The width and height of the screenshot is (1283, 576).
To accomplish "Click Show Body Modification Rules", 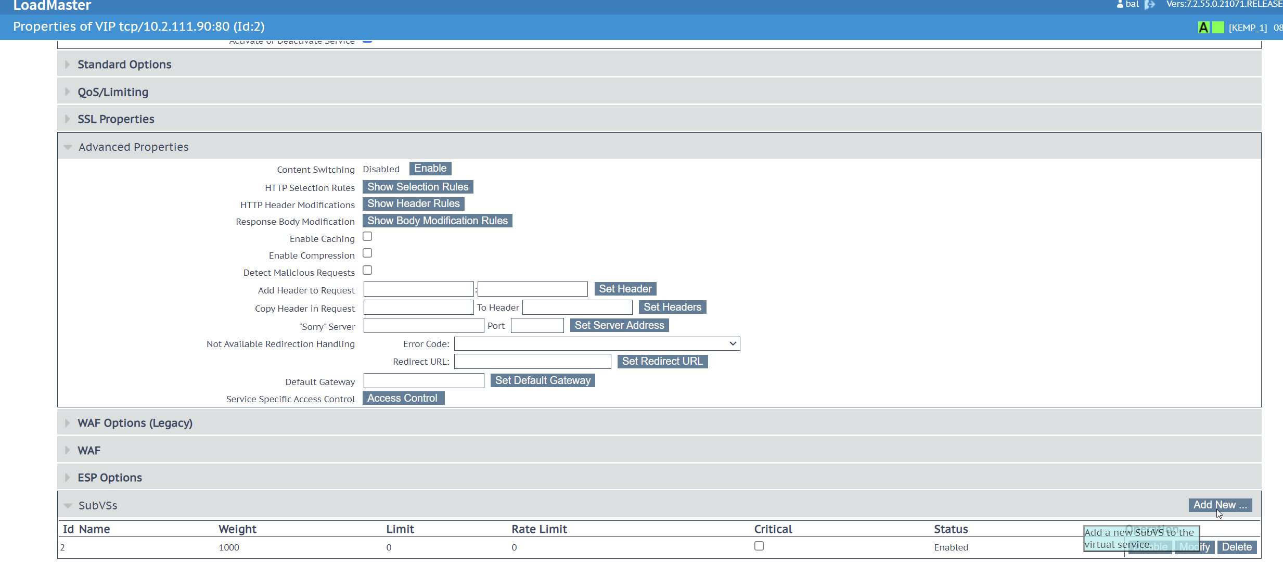I will click(x=438, y=221).
